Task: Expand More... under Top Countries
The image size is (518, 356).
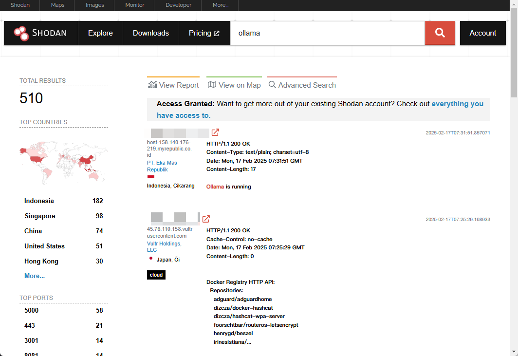Action: point(35,276)
